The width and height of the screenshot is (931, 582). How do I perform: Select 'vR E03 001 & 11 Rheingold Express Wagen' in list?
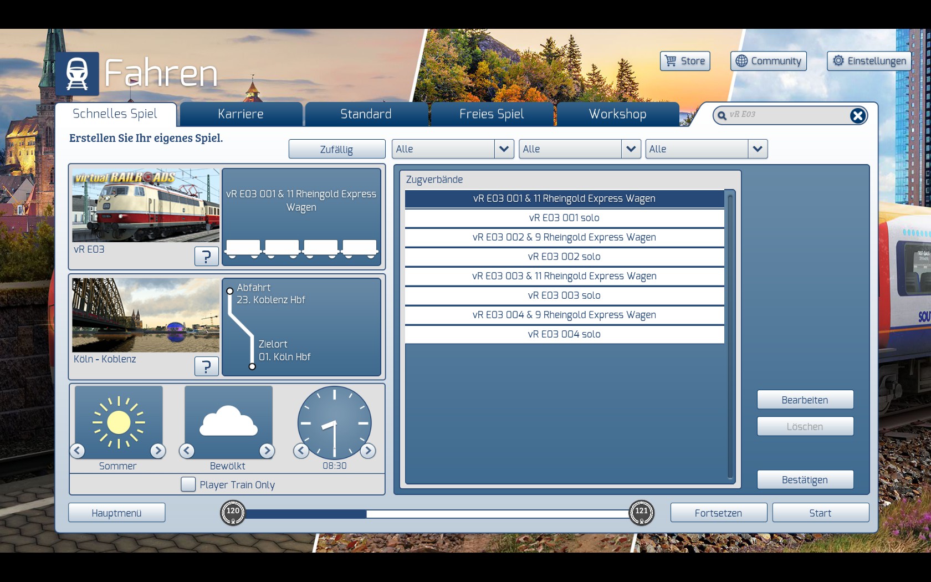click(565, 198)
